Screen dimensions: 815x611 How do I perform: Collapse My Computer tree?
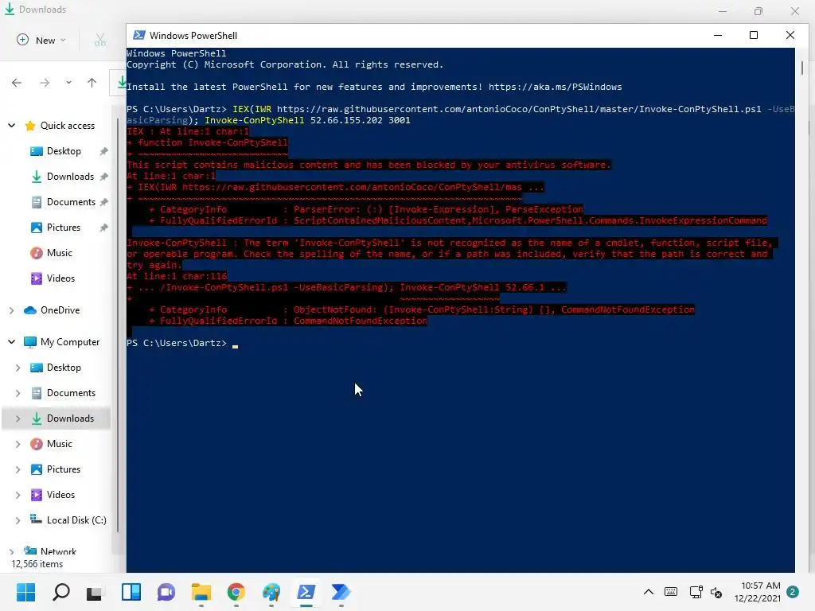tap(11, 342)
